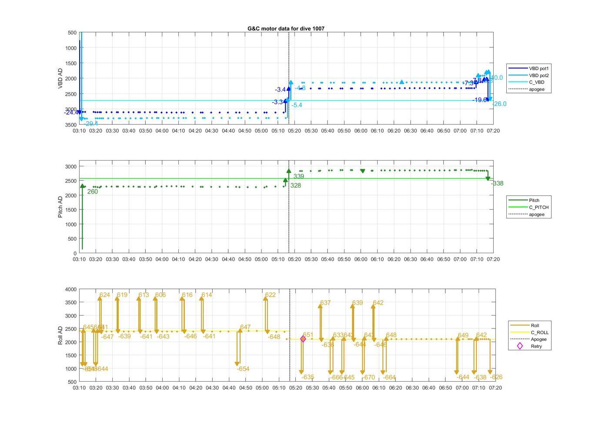609x429 pixels.
Task: Click the magenta Retry diamond marker in Roll plot
Action: click(x=303, y=339)
